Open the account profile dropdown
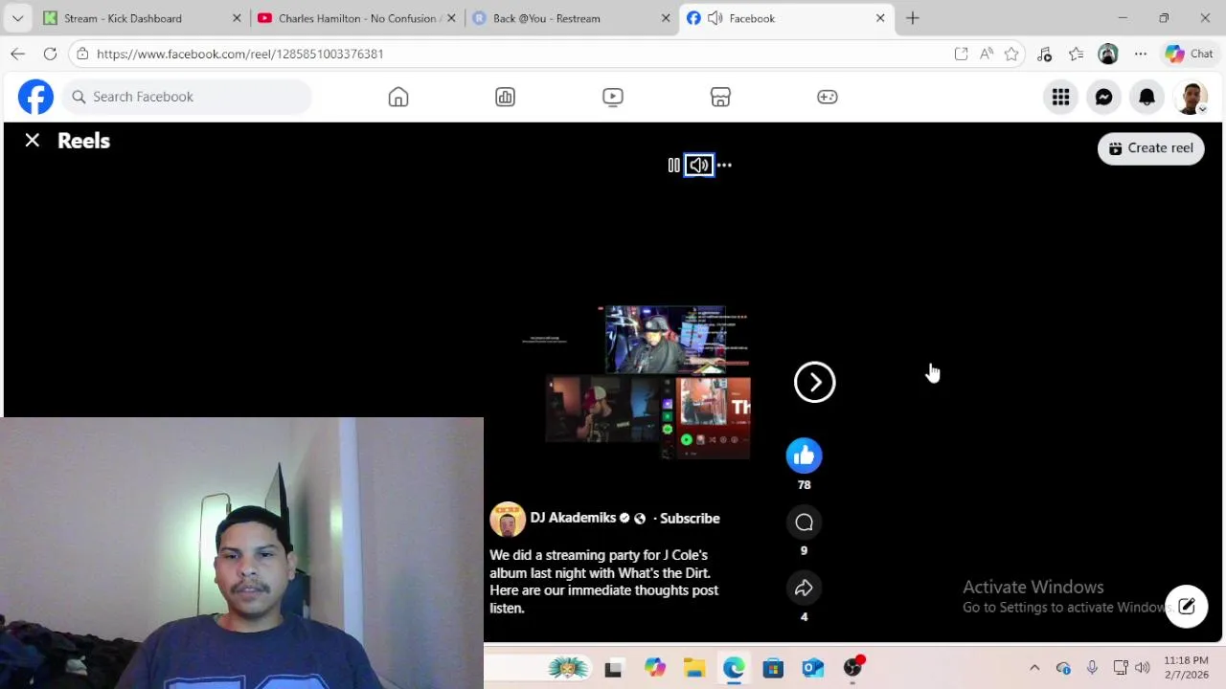 1192,97
